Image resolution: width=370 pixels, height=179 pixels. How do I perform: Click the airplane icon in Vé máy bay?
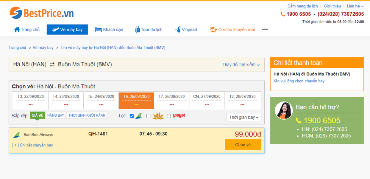click(55, 30)
